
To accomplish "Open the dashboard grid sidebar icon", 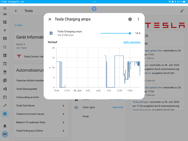I will point(5,22).
